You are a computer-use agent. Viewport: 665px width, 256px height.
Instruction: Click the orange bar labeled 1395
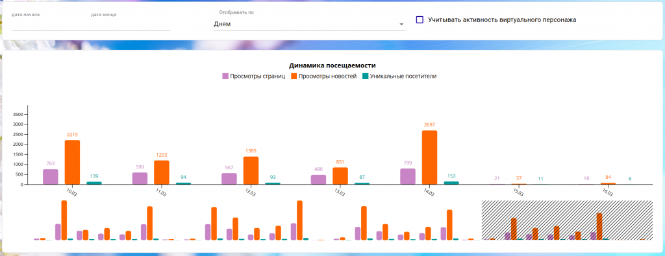[251, 170]
